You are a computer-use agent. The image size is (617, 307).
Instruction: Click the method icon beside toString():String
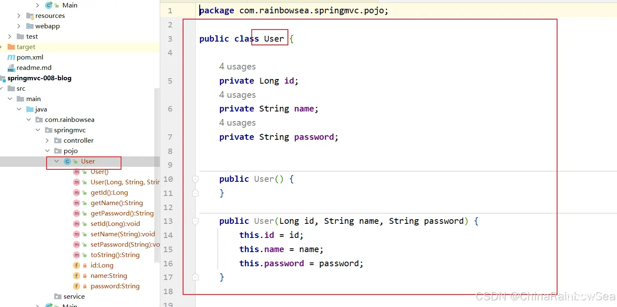click(x=77, y=255)
